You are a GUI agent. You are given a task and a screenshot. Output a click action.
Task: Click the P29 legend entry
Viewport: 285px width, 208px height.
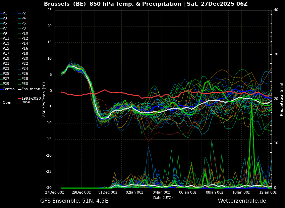[x=5, y=84]
